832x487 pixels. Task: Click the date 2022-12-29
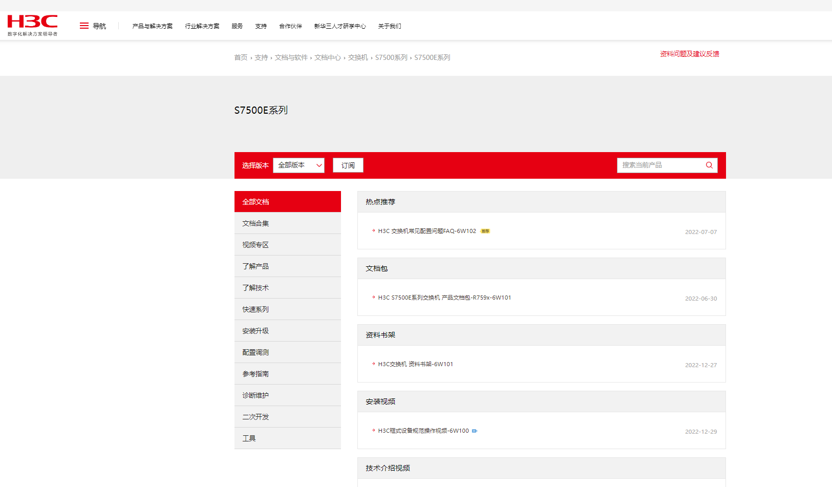click(701, 432)
